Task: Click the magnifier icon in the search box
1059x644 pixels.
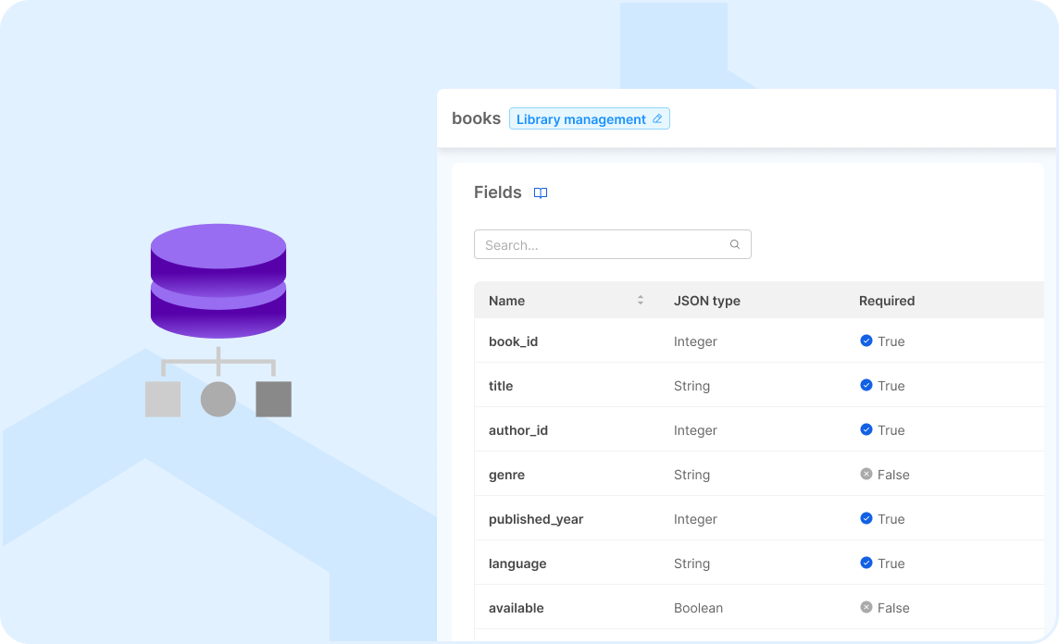Action: [734, 244]
